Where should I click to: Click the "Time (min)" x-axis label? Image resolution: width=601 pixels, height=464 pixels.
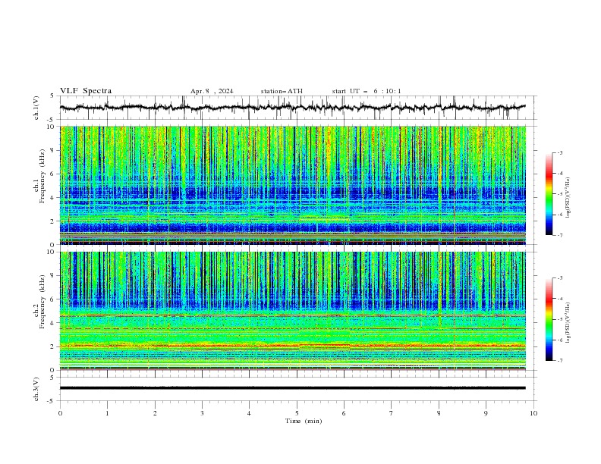tap(304, 421)
